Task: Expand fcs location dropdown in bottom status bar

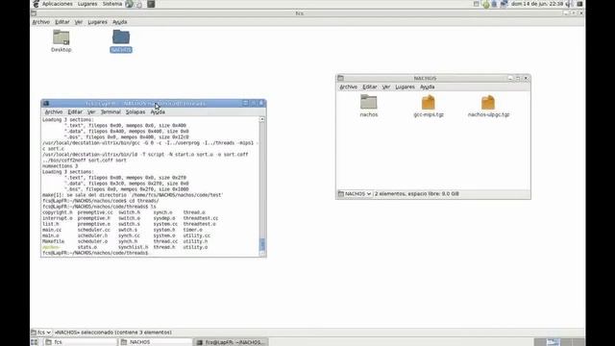Action: (41, 333)
